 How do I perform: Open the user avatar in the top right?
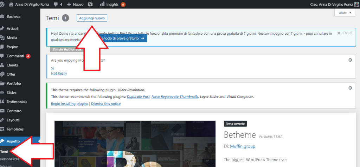point(356,4)
